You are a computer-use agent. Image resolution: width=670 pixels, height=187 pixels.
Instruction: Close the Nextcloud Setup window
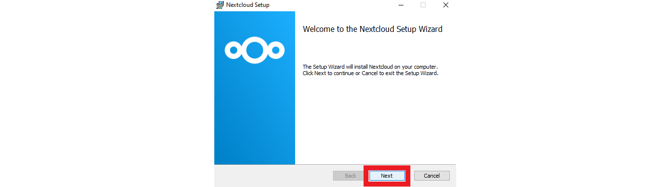click(445, 5)
